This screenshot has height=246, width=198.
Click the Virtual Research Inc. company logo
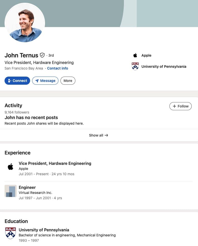(x=10, y=191)
